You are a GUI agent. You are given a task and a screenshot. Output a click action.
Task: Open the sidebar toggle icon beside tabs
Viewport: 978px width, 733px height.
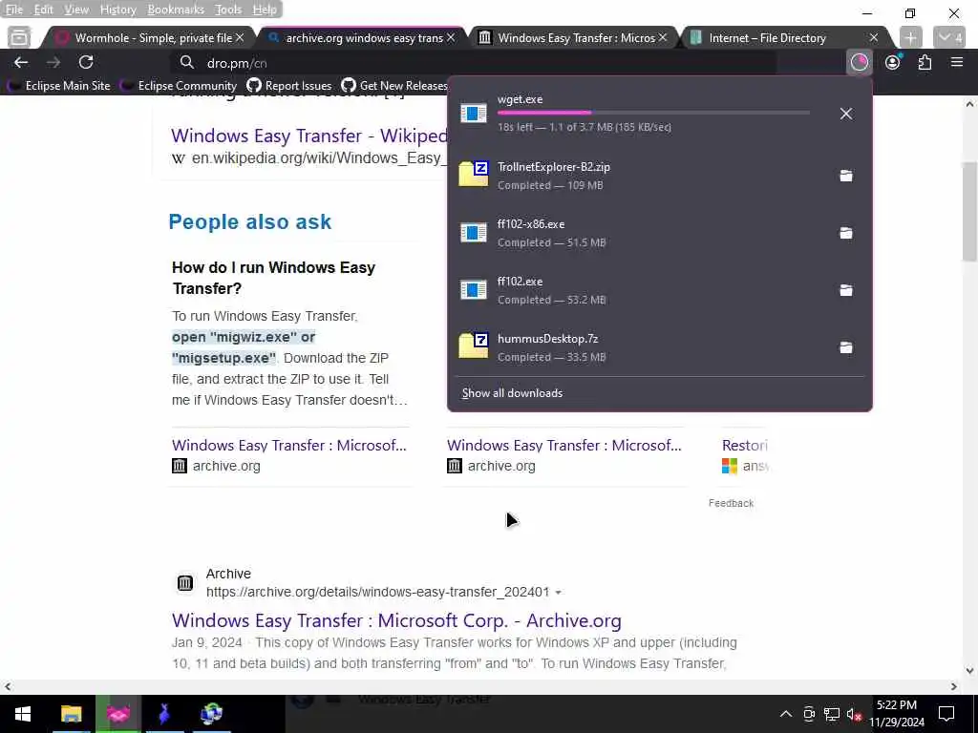click(19, 37)
